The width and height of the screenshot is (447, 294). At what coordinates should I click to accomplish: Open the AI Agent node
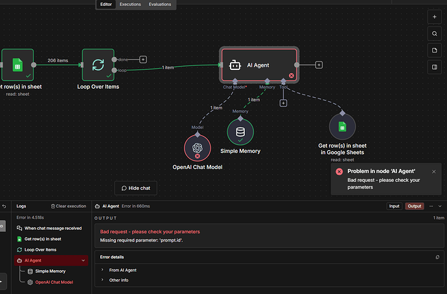click(x=259, y=65)
